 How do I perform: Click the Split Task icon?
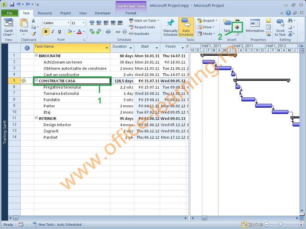[x=108, y=32]
